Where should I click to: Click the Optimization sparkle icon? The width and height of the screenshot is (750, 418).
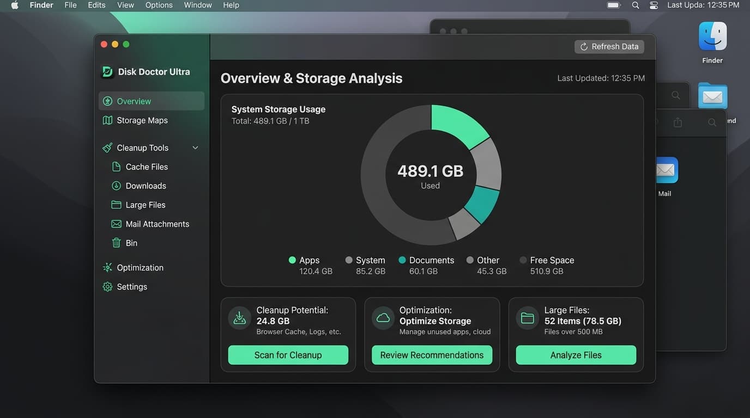click(x=108, y=267)
